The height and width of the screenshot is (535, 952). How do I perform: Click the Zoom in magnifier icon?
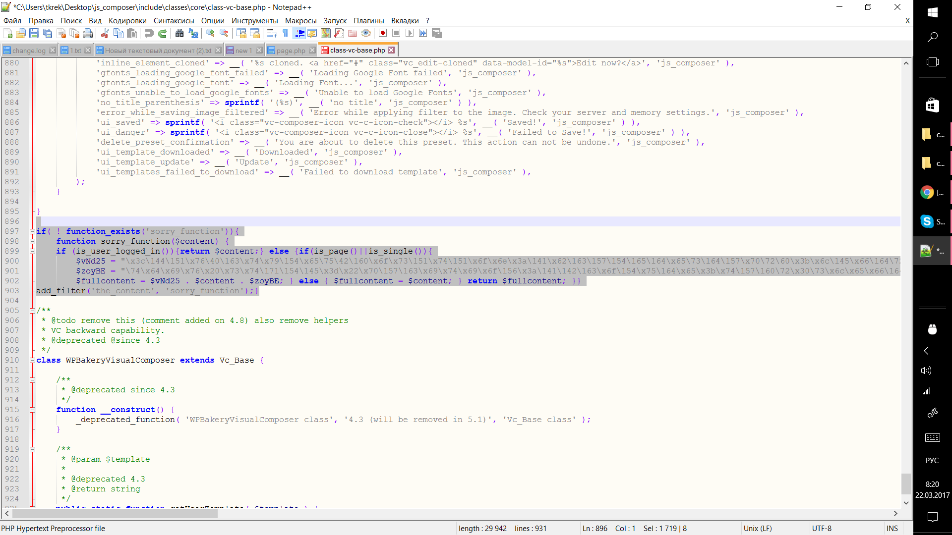pos(211,33)
